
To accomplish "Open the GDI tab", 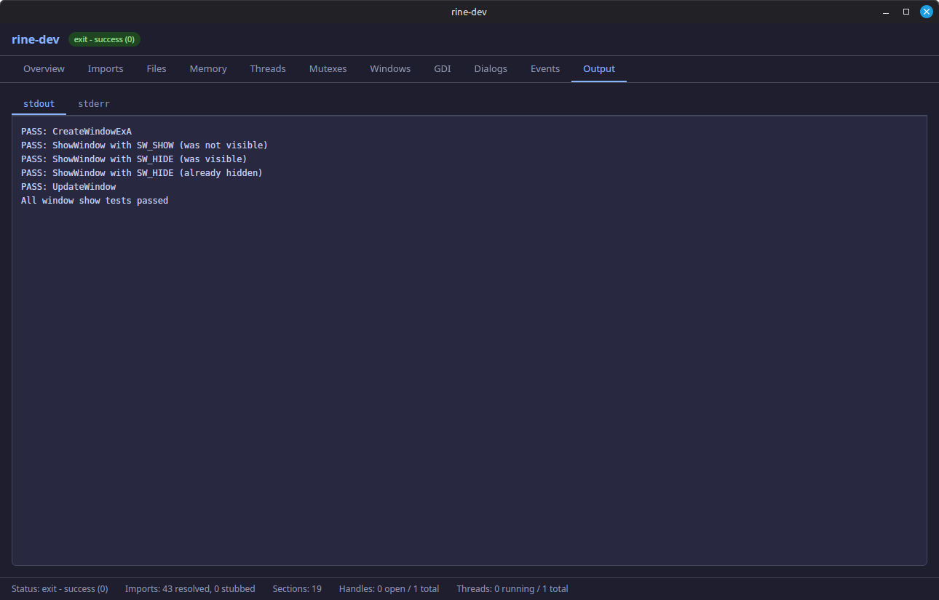I will coord(442,68).
